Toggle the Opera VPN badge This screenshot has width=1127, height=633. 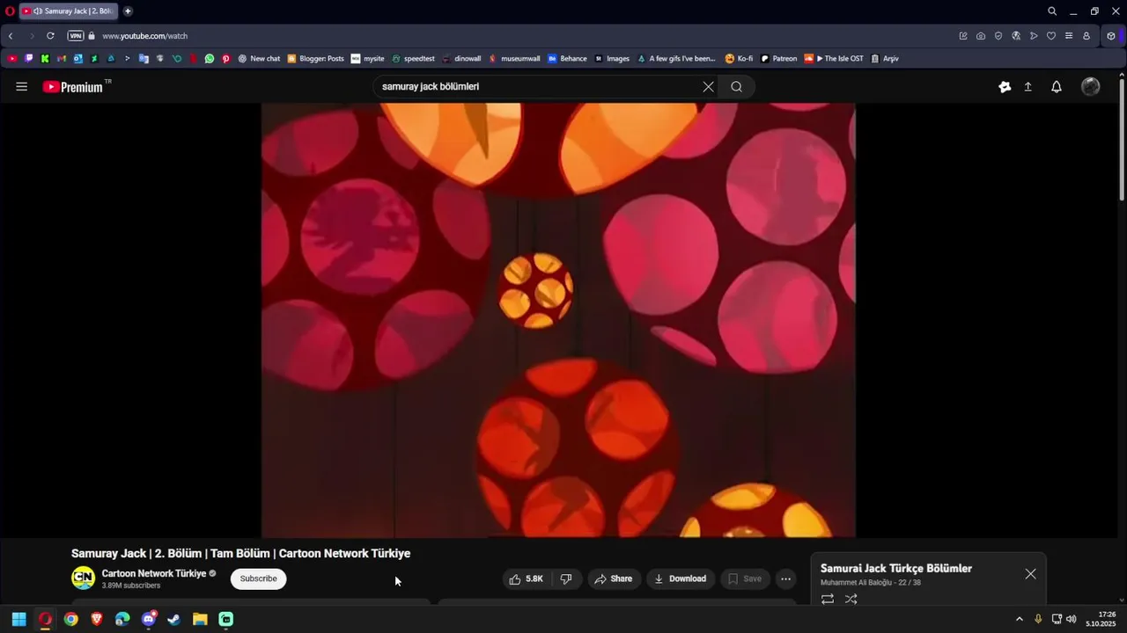pyautogui.click(x=76, y=36)
